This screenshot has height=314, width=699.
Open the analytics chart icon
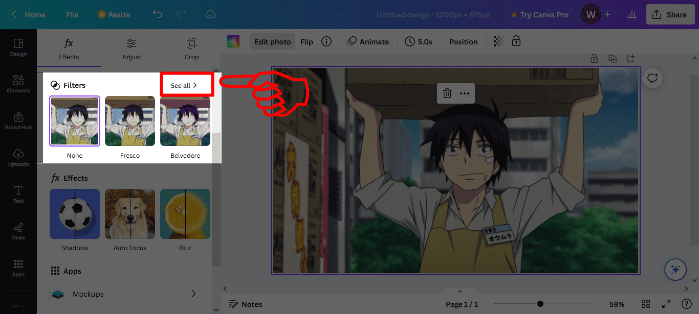pyautogui.click(x=631, y=15)
